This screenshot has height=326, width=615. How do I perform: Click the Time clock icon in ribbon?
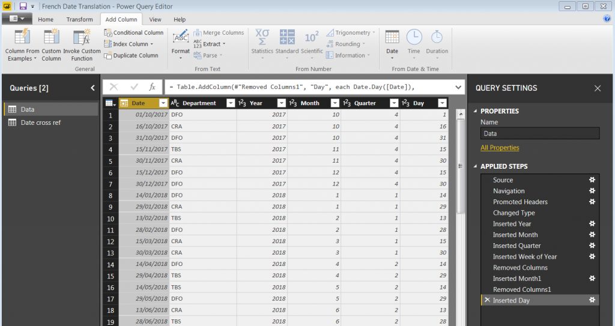[414, 37]
